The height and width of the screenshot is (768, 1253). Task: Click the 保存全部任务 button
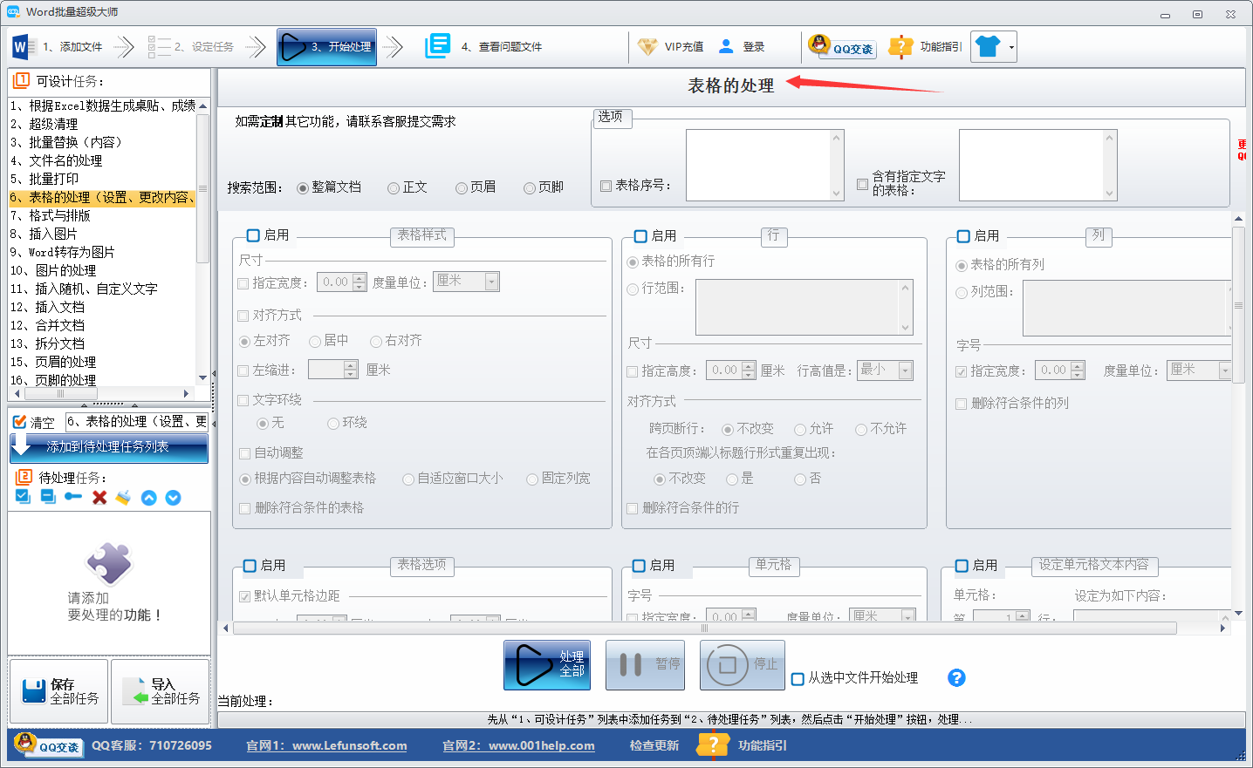click(x=58, y=690)
